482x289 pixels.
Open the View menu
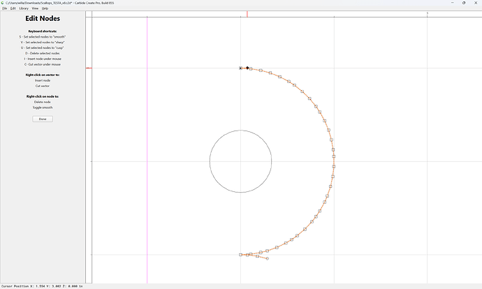click(35, 8)
